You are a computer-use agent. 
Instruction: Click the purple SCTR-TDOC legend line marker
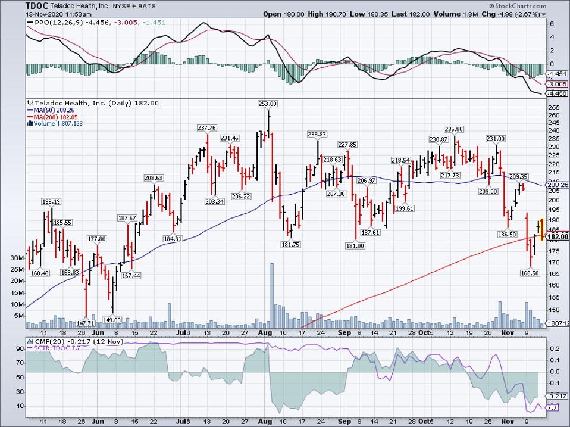click(x=30, y=348)
